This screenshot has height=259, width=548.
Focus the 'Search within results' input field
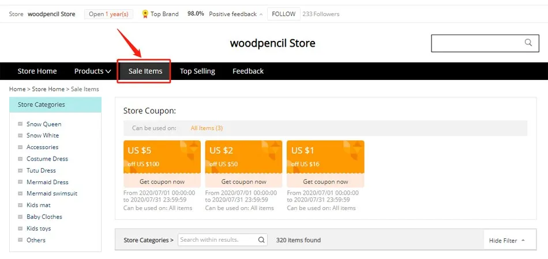coord(218,240)
